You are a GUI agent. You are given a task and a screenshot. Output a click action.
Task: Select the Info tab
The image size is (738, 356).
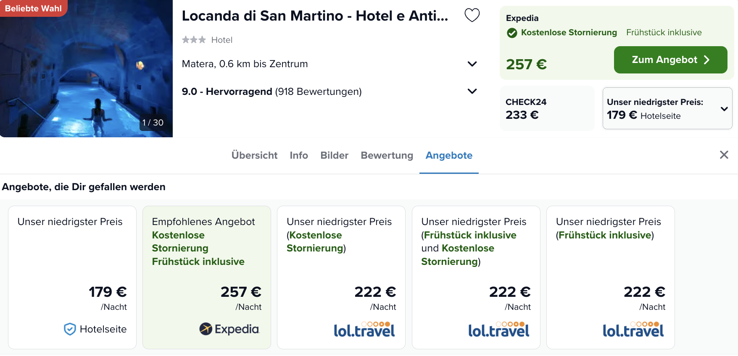point(299,155)
